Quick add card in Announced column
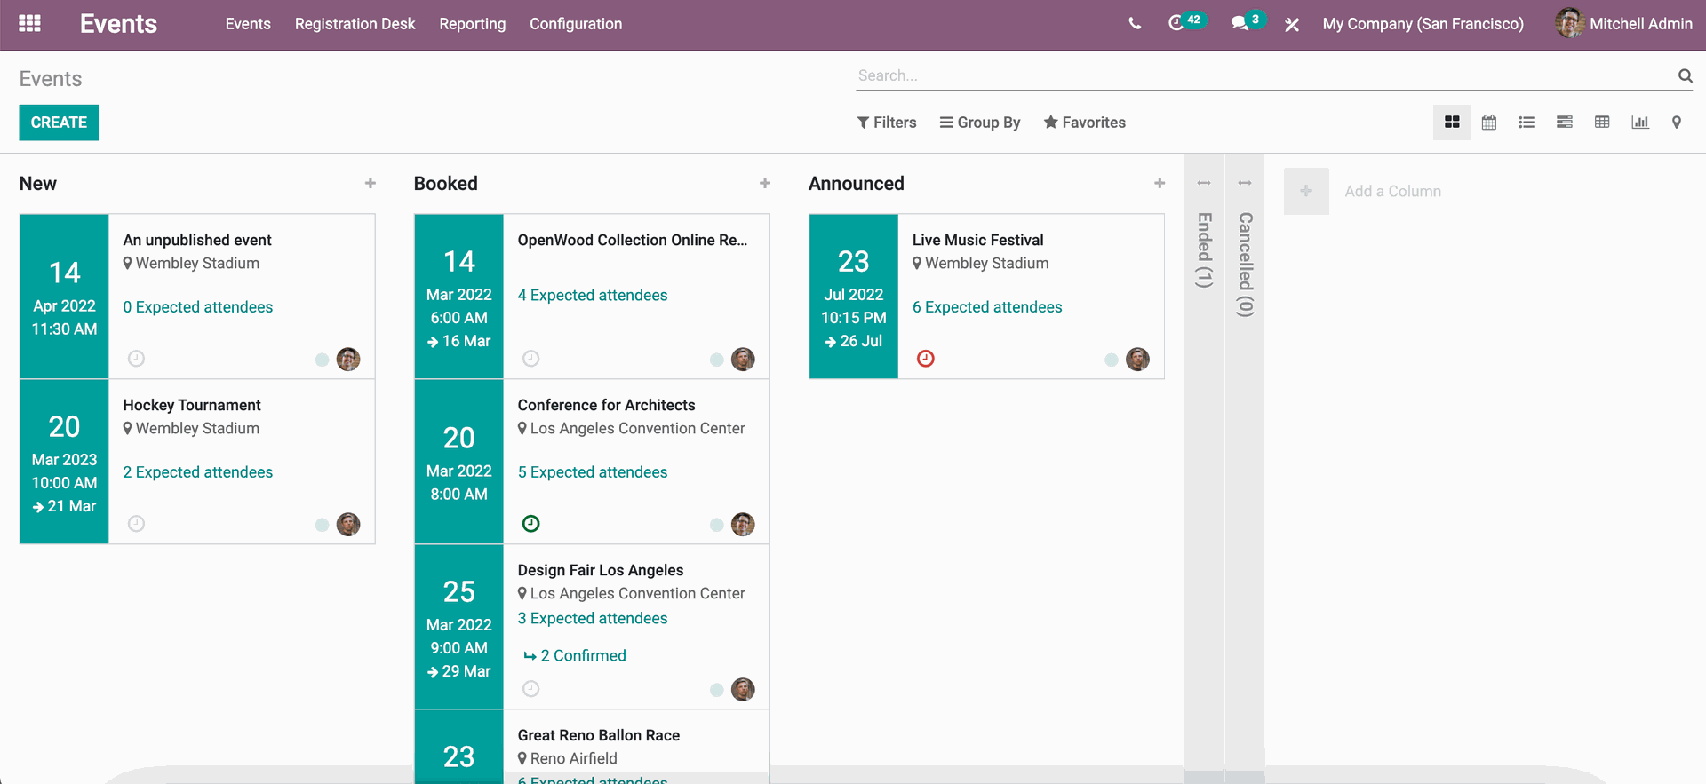 click(x=1160, y=183)
